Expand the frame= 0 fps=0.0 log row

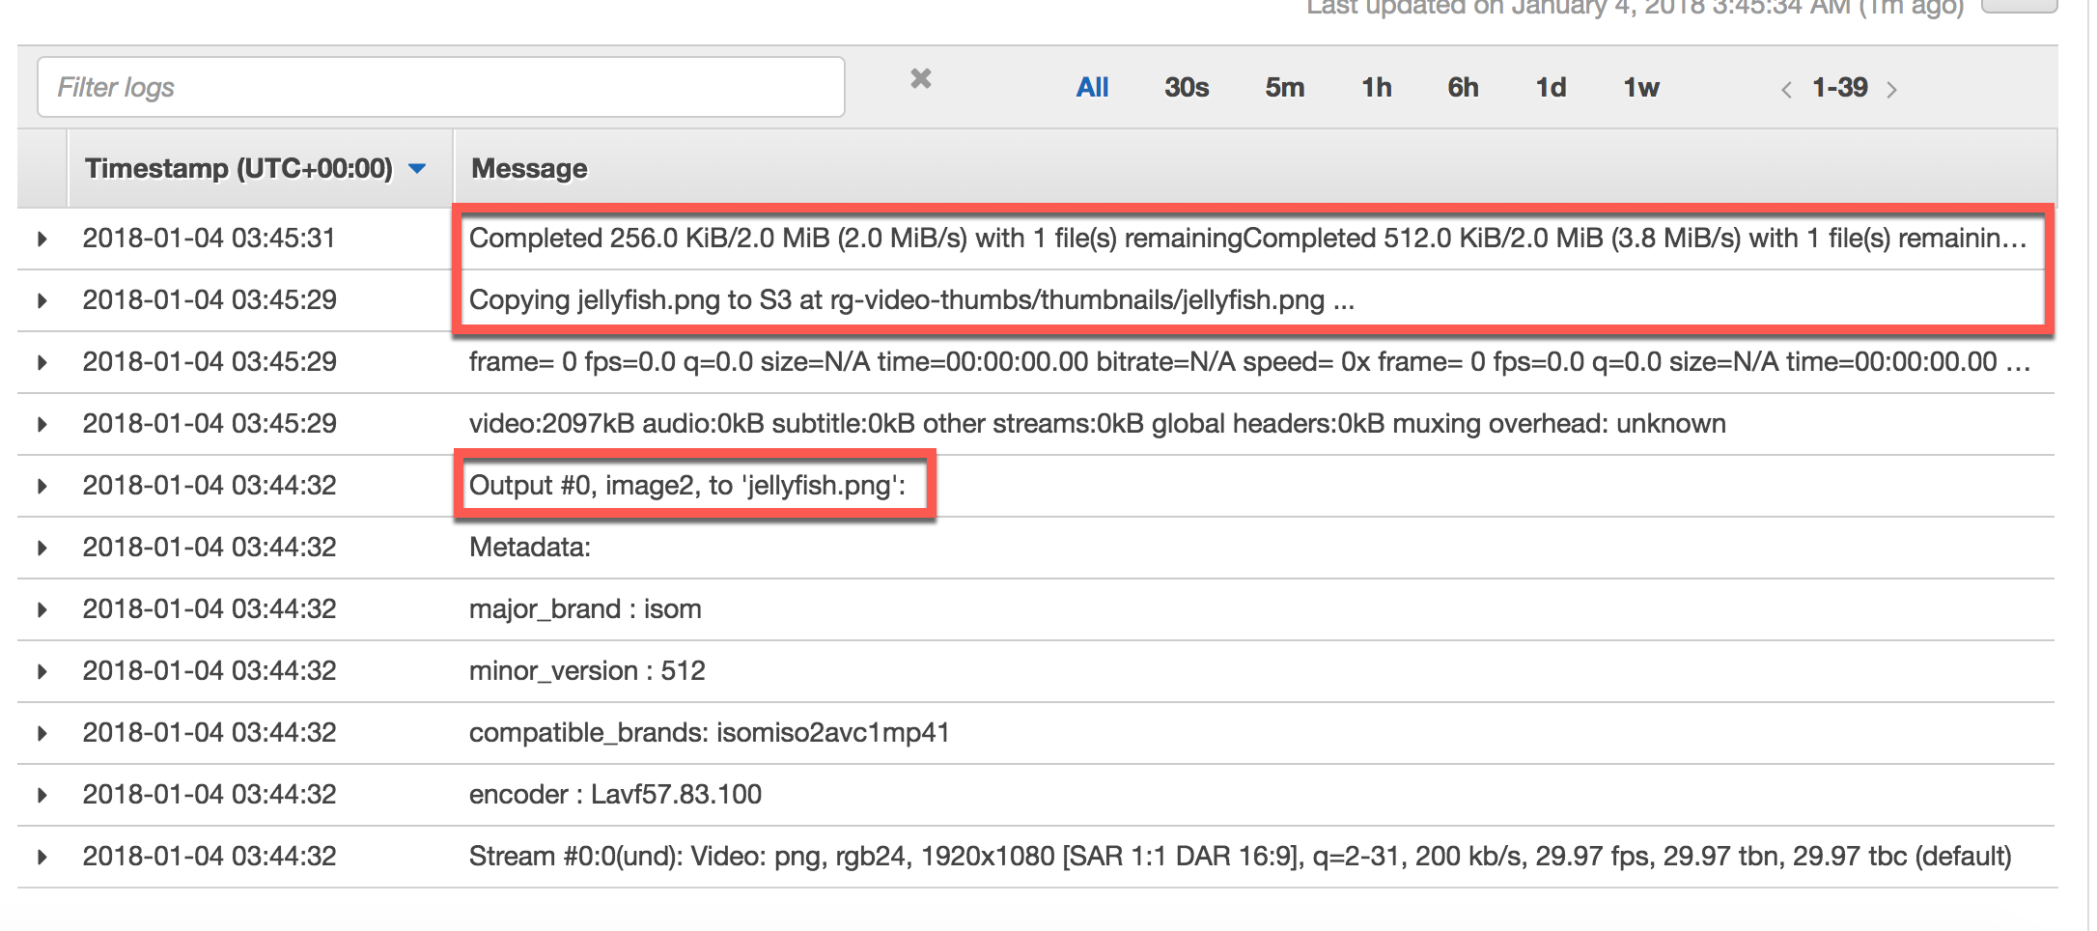(x=42, y=362)
